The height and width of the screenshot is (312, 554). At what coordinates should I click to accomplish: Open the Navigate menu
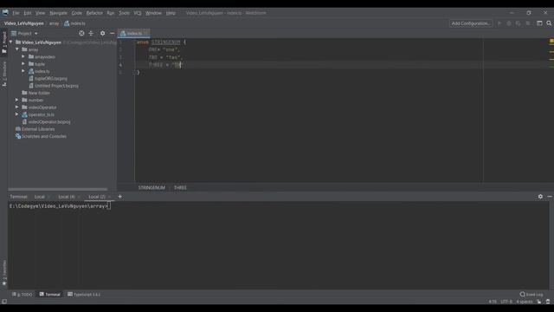pyautogui.click(x=58, y=13)
